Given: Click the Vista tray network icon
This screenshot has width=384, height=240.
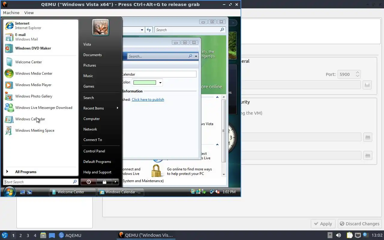Looking at the screenshot, I should pyautogui.click(x=212, y=192).
